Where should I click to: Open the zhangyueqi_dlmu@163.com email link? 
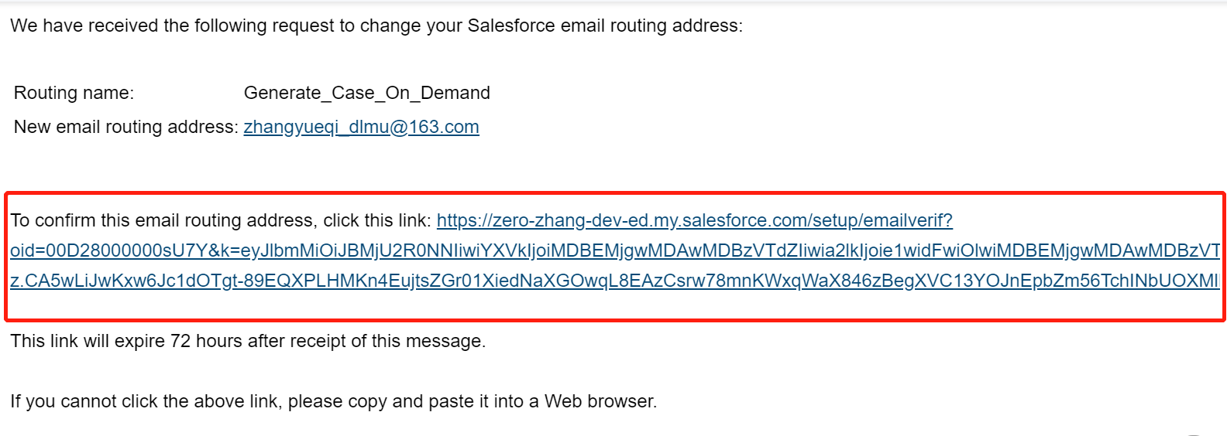tap(361, 127)
